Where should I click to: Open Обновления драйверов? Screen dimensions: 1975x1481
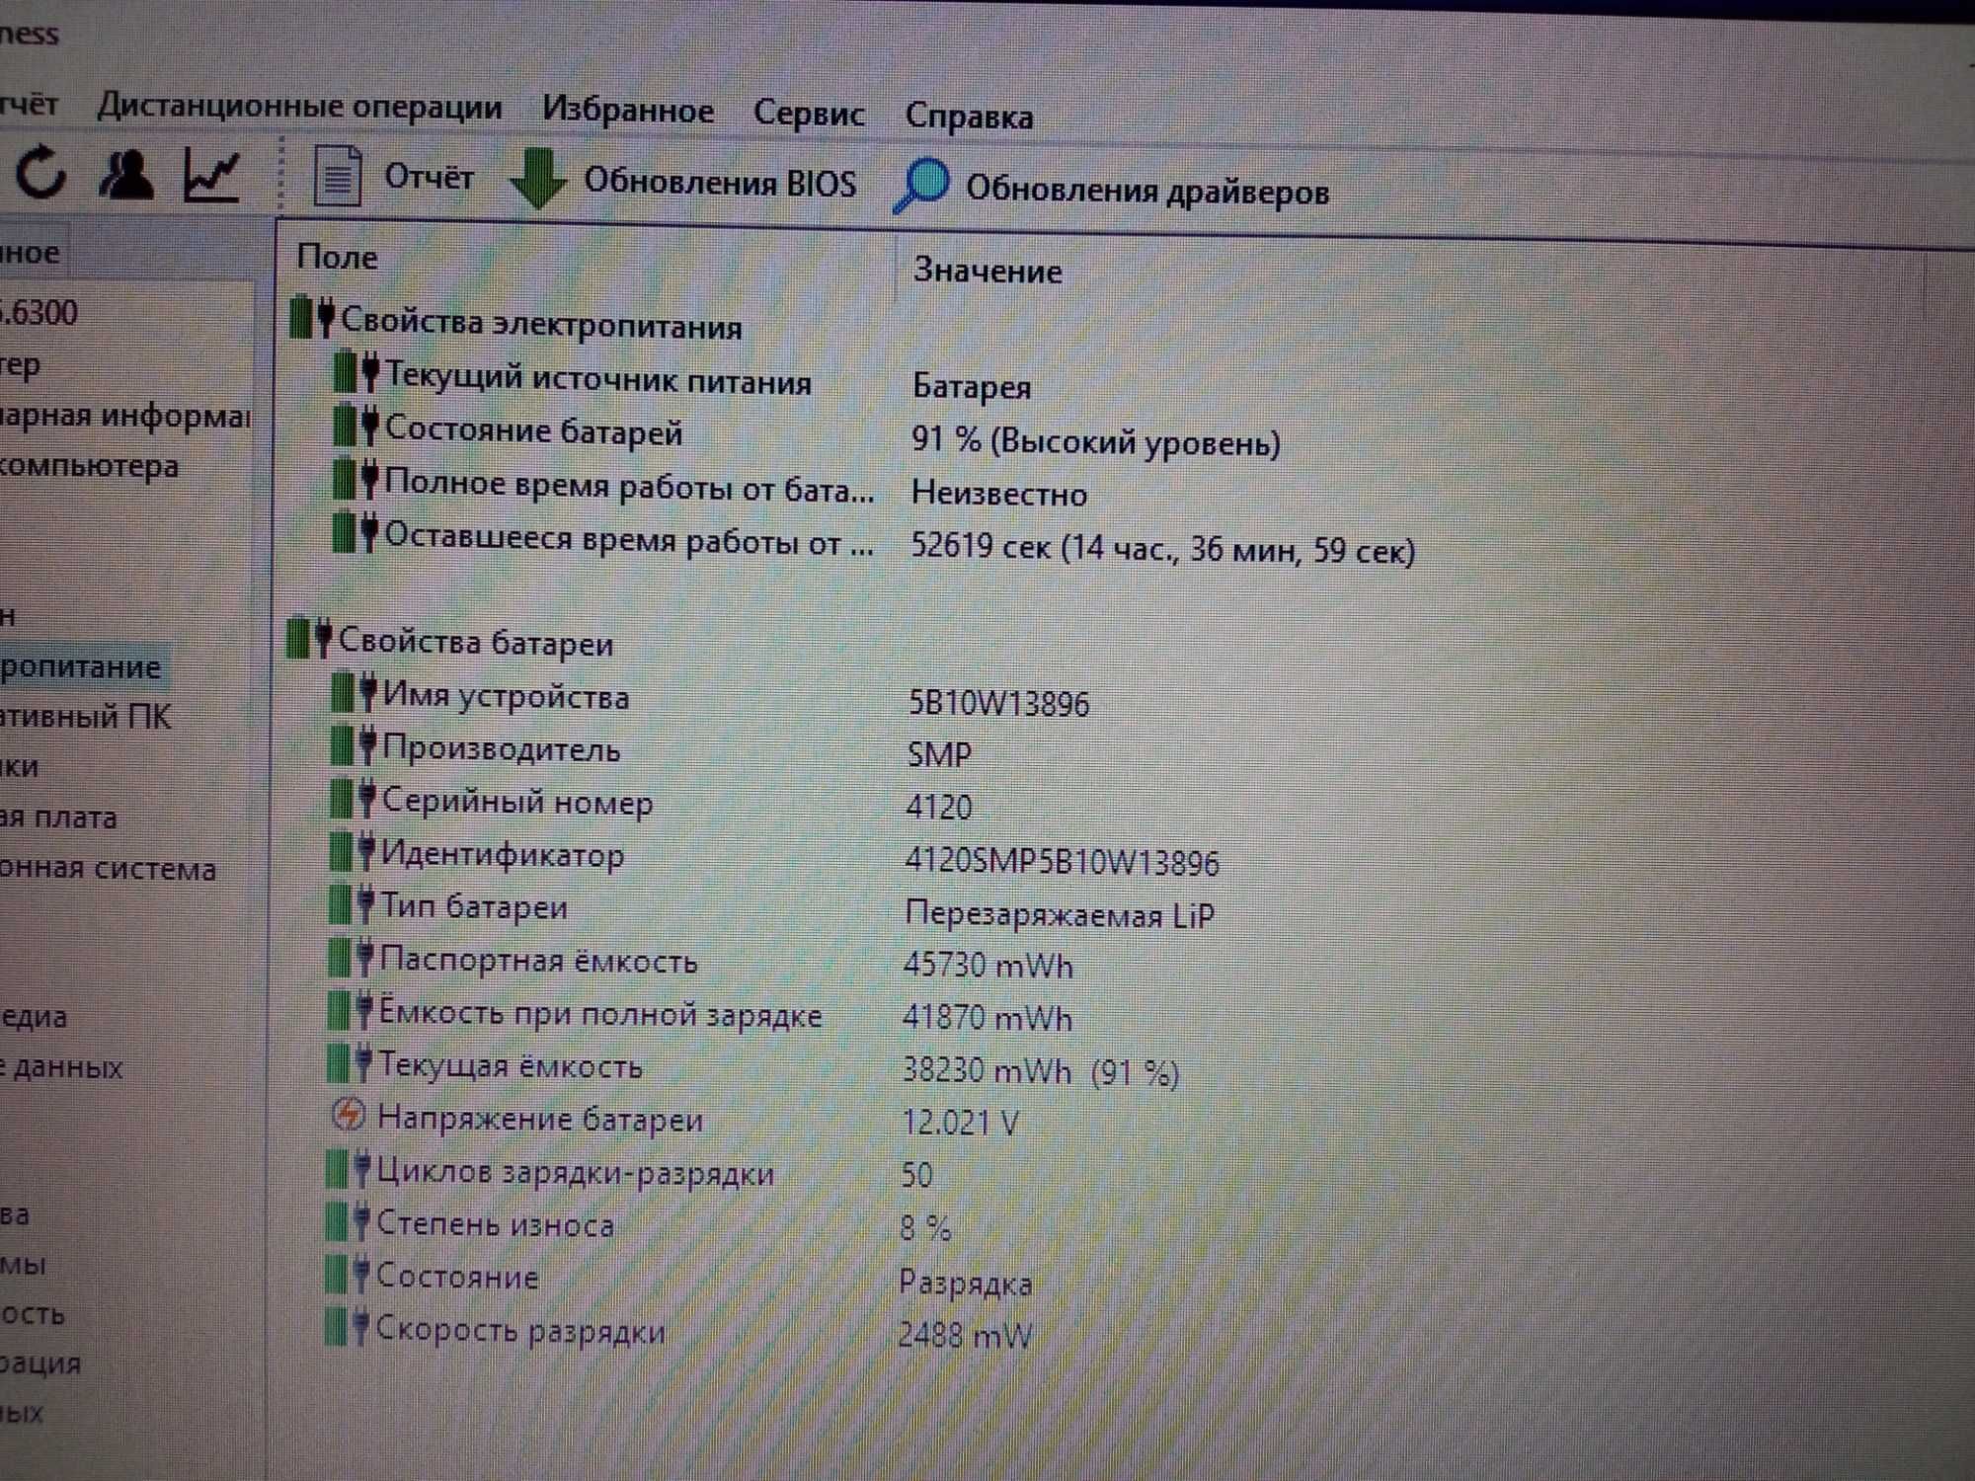click(x=1146, y=190)
